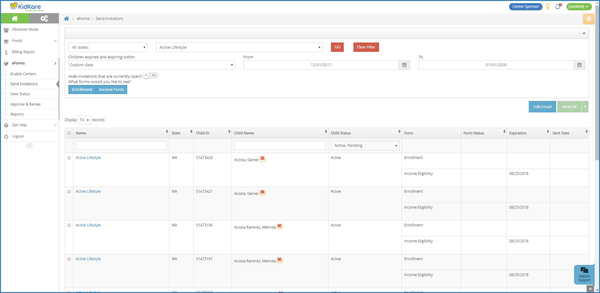This screenshot has width=600, height=293.
Task: Click the Center Sponsor badge
Action: coord(525,7)
